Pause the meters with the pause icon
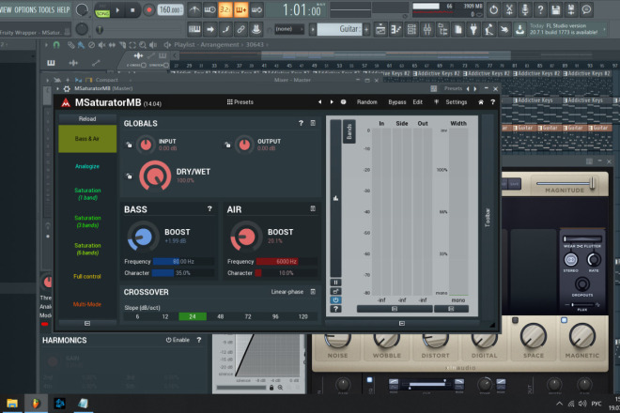620x413 pixels. [x=335, y=283]
